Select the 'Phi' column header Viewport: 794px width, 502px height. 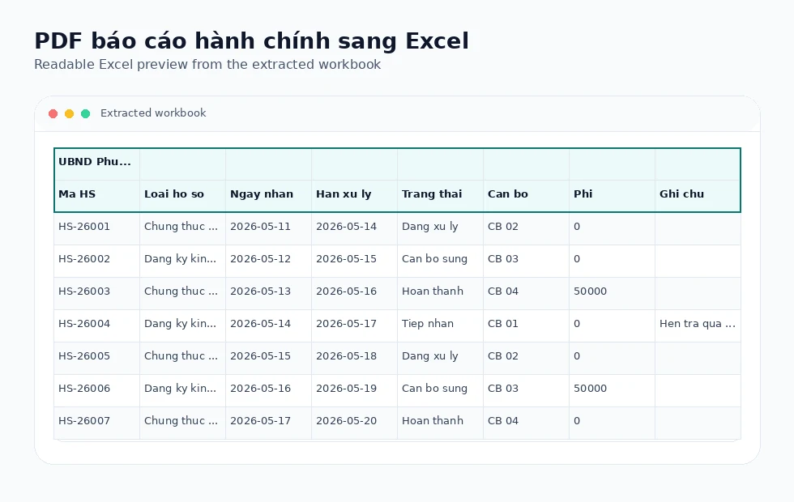click(x=612, y=196)
